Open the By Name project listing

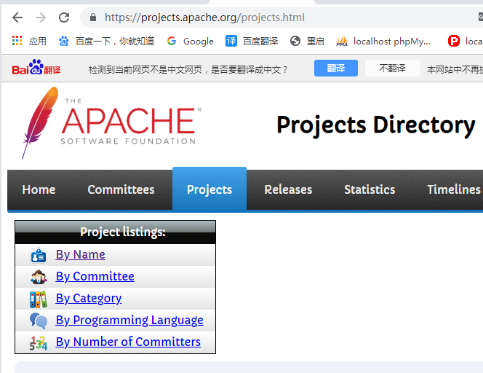[x=81, y=254]
